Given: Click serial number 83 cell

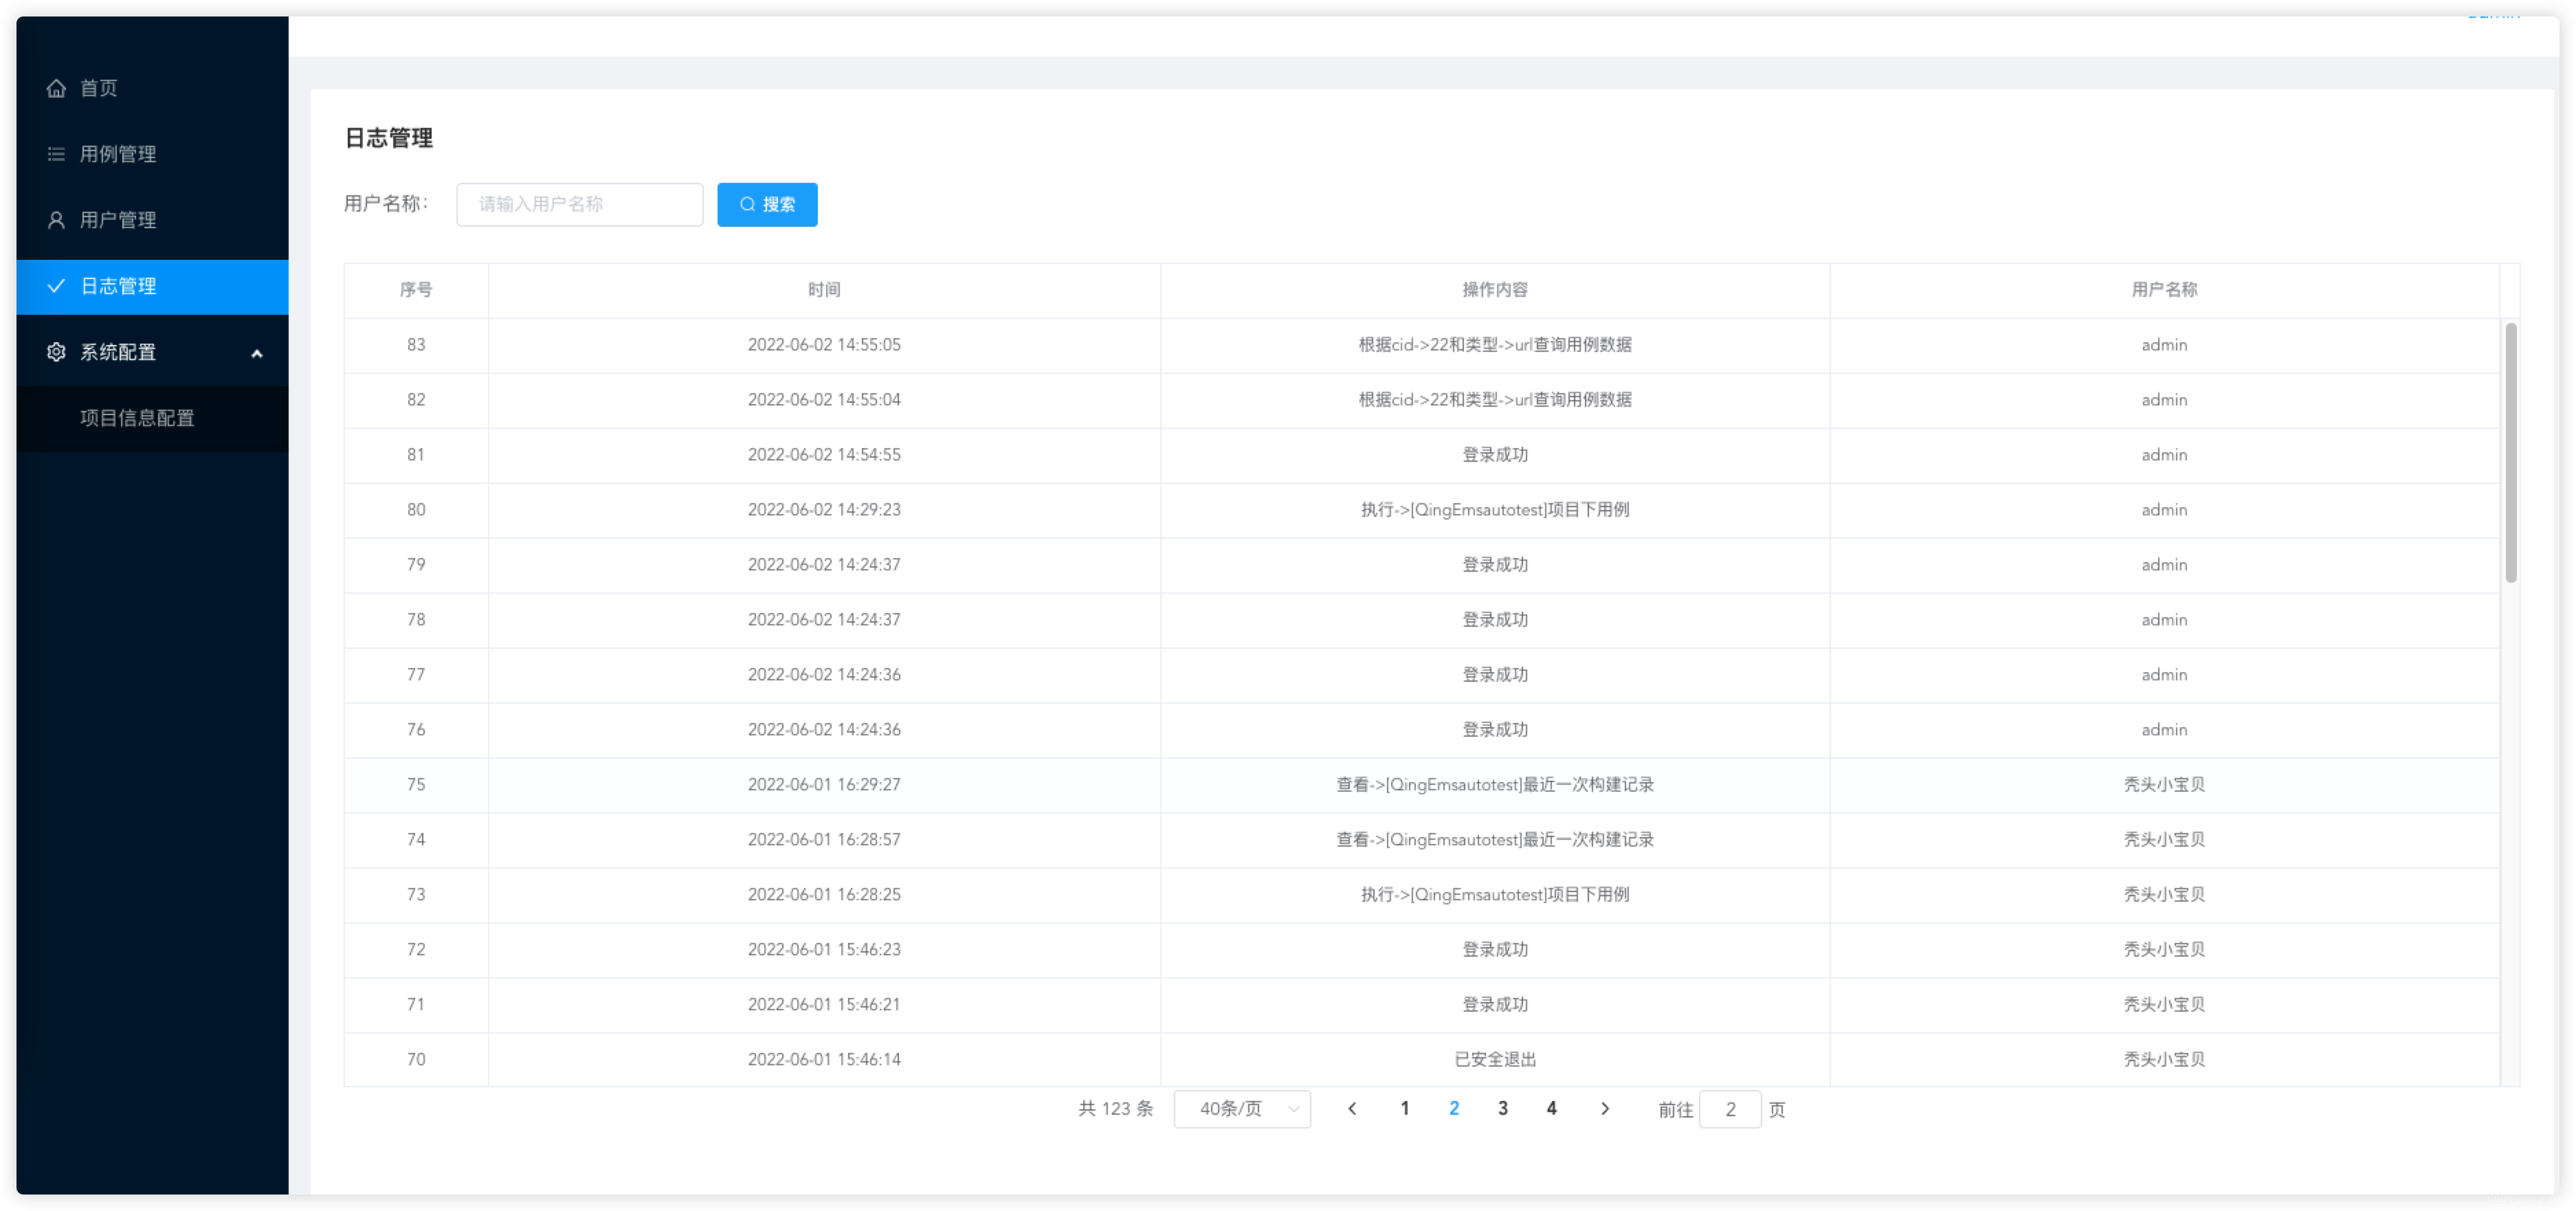Looking at the screenshot, I should pos(416,345).
